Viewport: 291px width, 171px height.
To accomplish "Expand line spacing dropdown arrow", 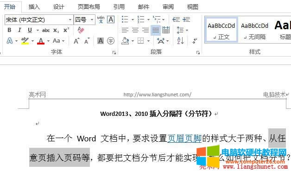I will point(187,30).
